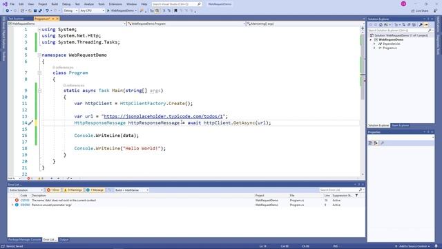Click the Visual Studio logo icon

pyautogui.click(x=5, y=4)
